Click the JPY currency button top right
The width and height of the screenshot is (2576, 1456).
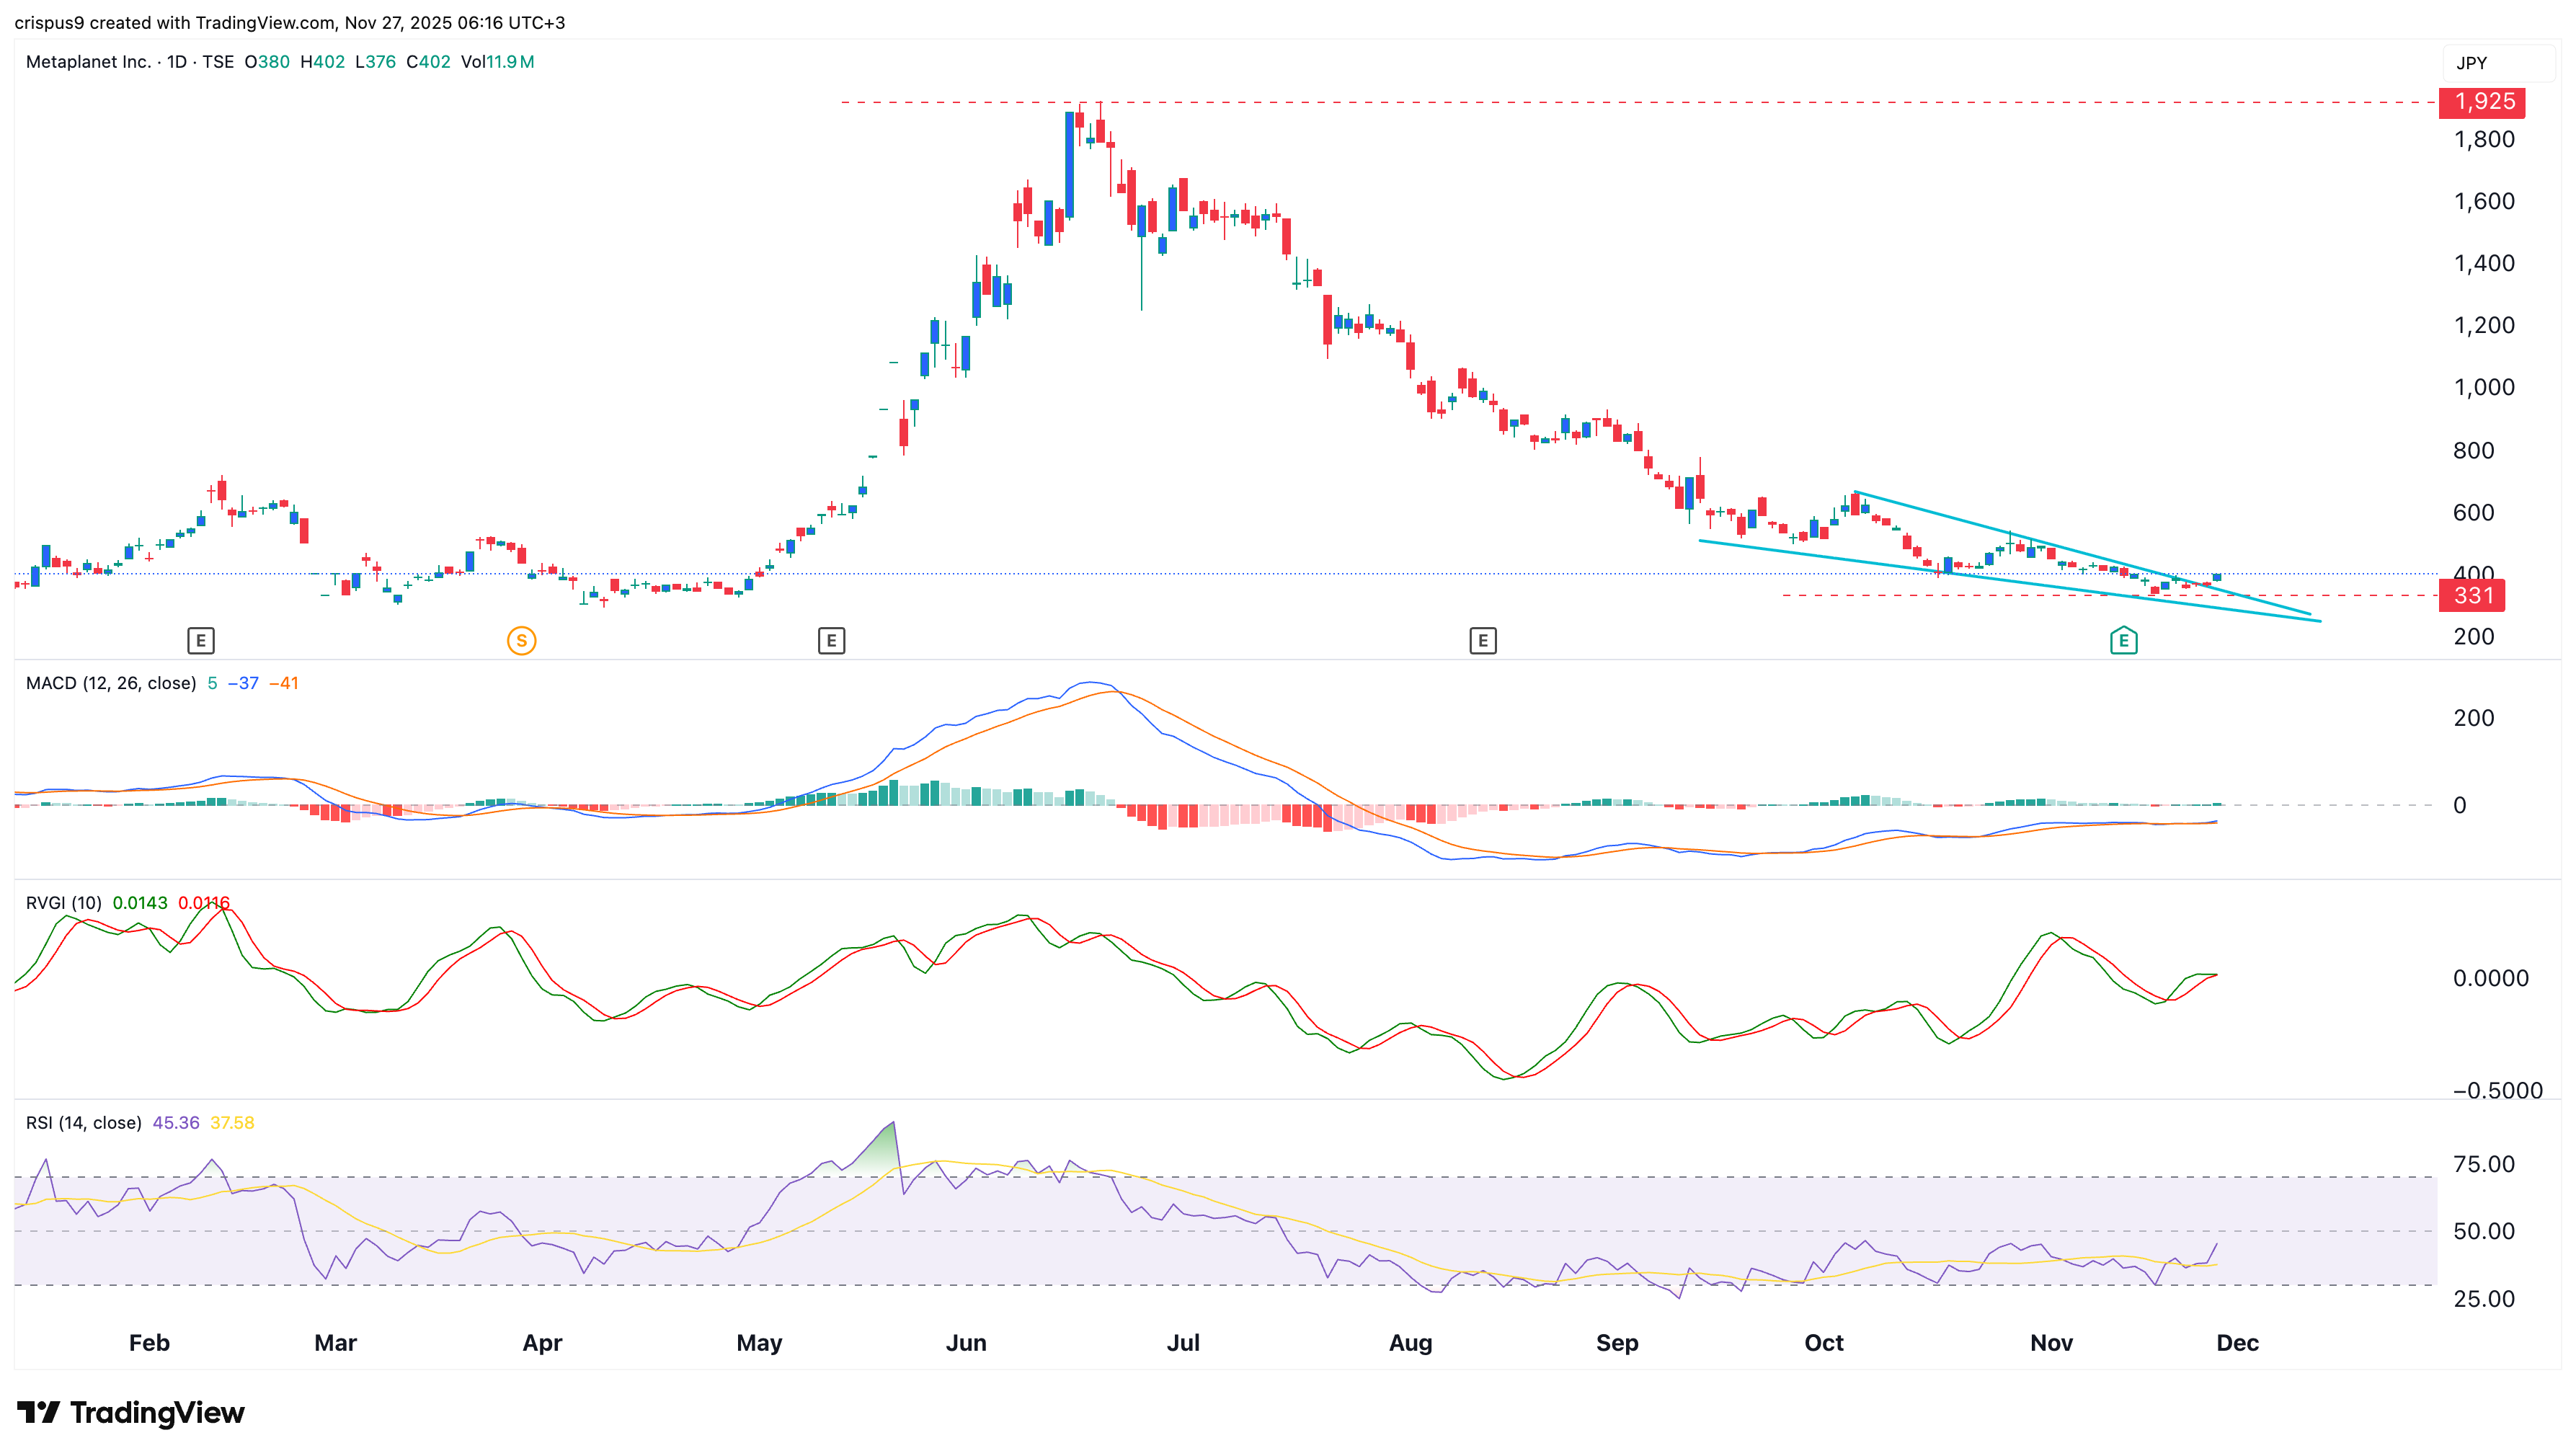(x=2471, y=62)
